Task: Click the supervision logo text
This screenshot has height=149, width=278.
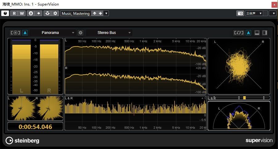Action: pyautogui.click(x=259, y=140)
